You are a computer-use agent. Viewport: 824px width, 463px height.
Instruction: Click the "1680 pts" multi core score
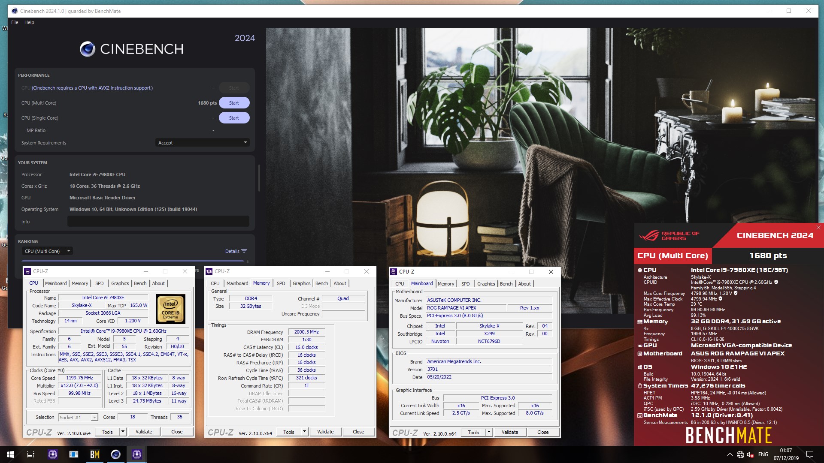click(x=207, y=103)
